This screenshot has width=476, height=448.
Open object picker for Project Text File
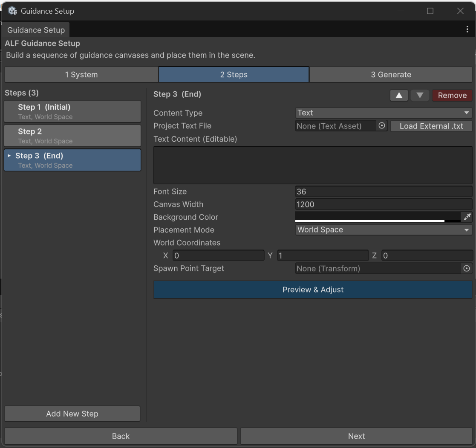click(382, 125)
